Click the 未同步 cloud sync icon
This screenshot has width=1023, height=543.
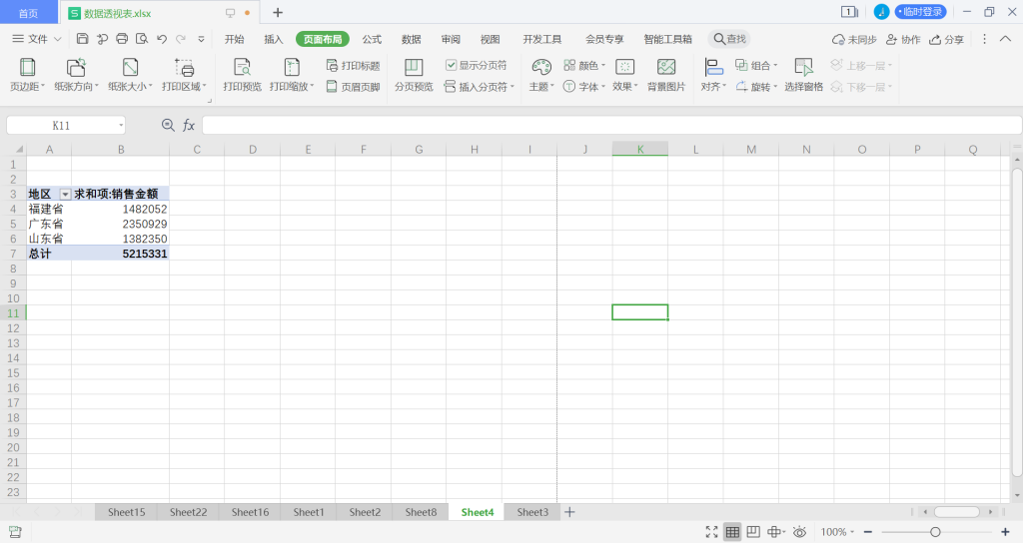pos(854,40)
